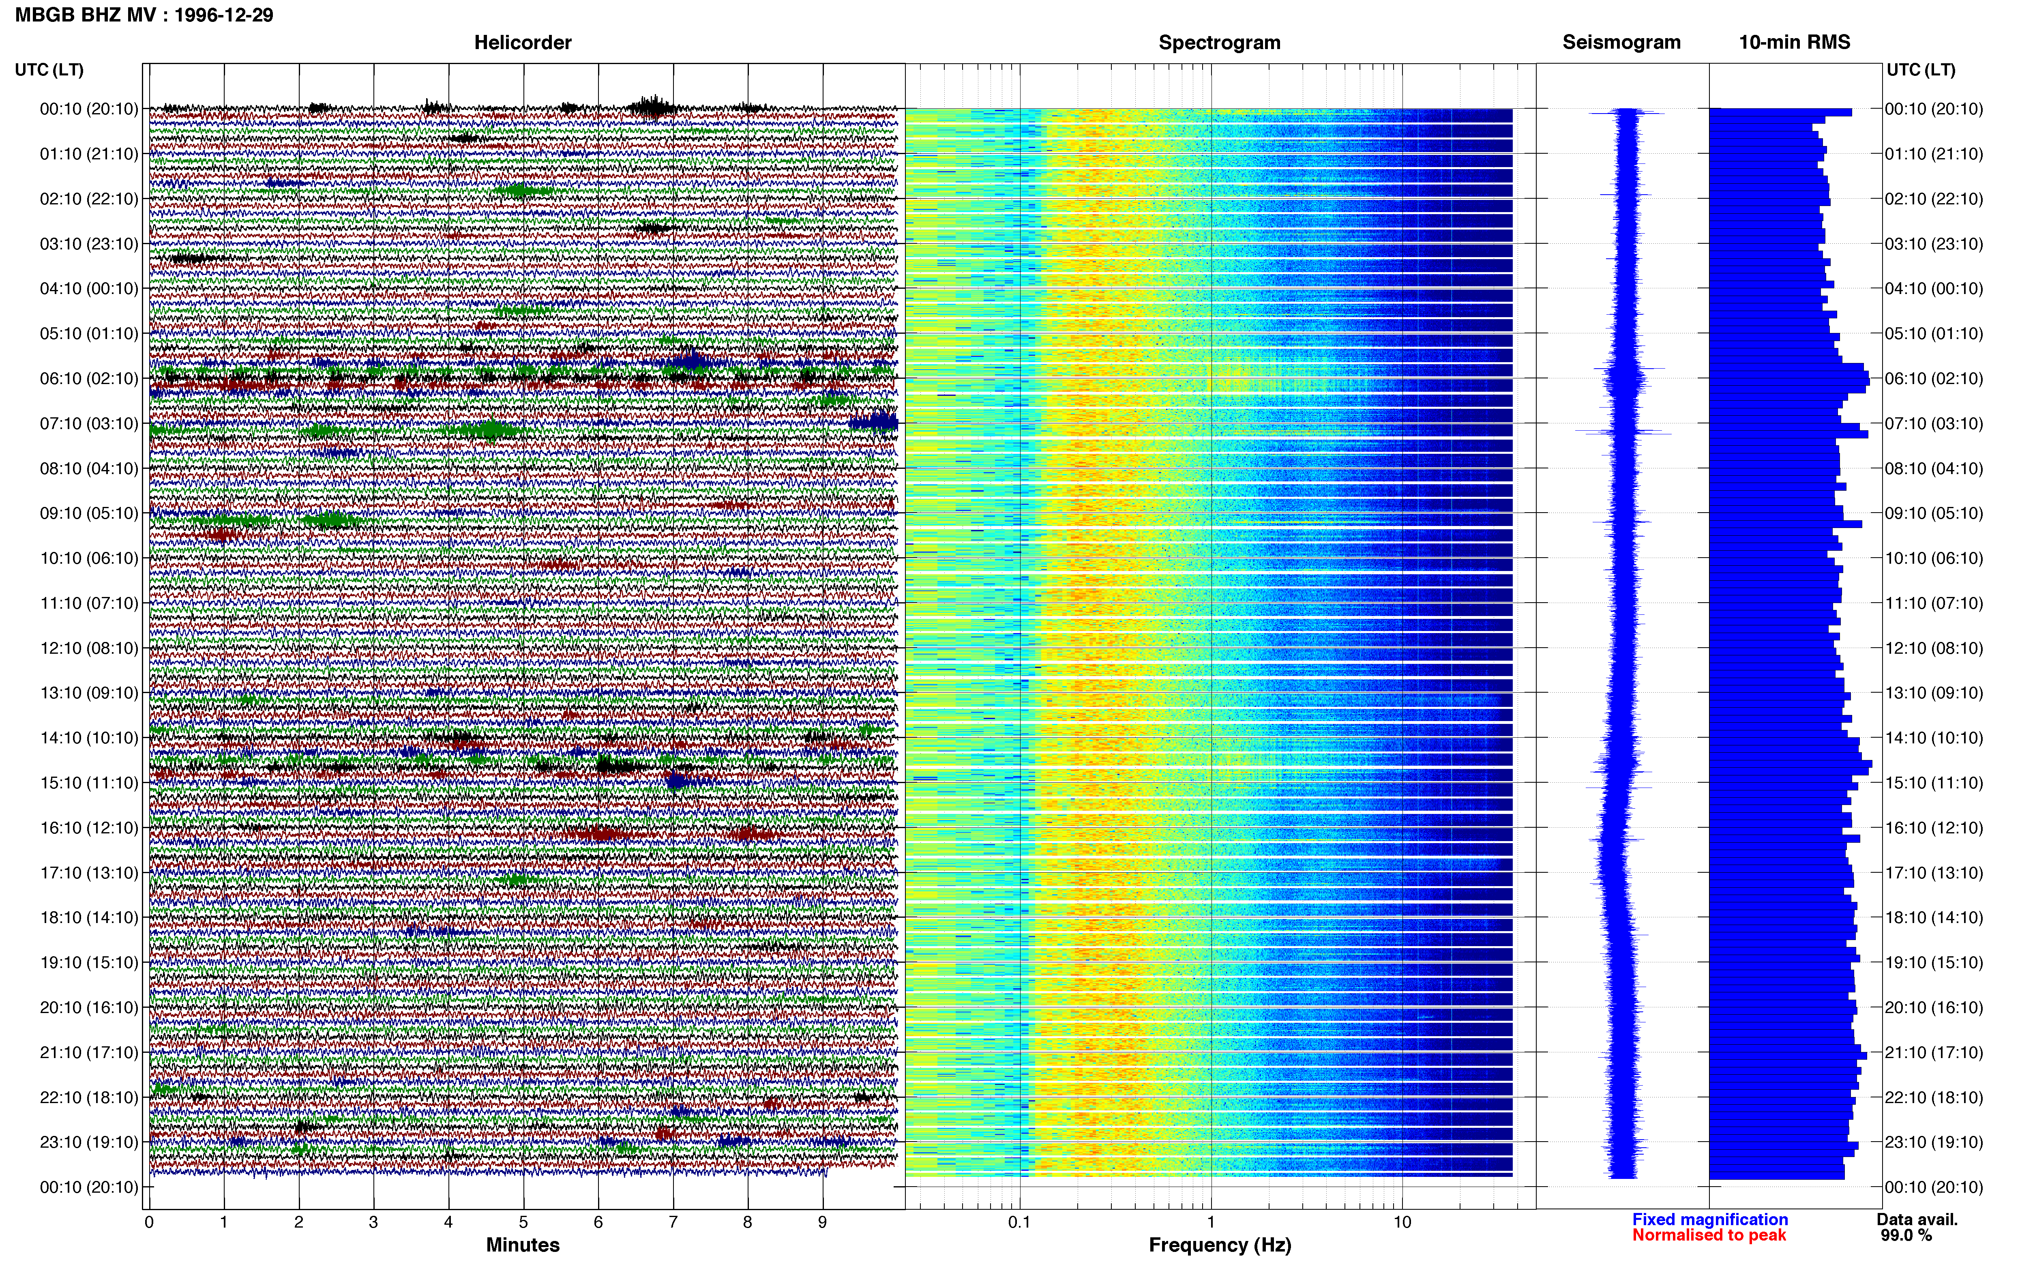Click left time label '05:10 (01:10)'
Viewport: 2035px width, 1273px height.
pyautogui.click(x=89, y=333)
